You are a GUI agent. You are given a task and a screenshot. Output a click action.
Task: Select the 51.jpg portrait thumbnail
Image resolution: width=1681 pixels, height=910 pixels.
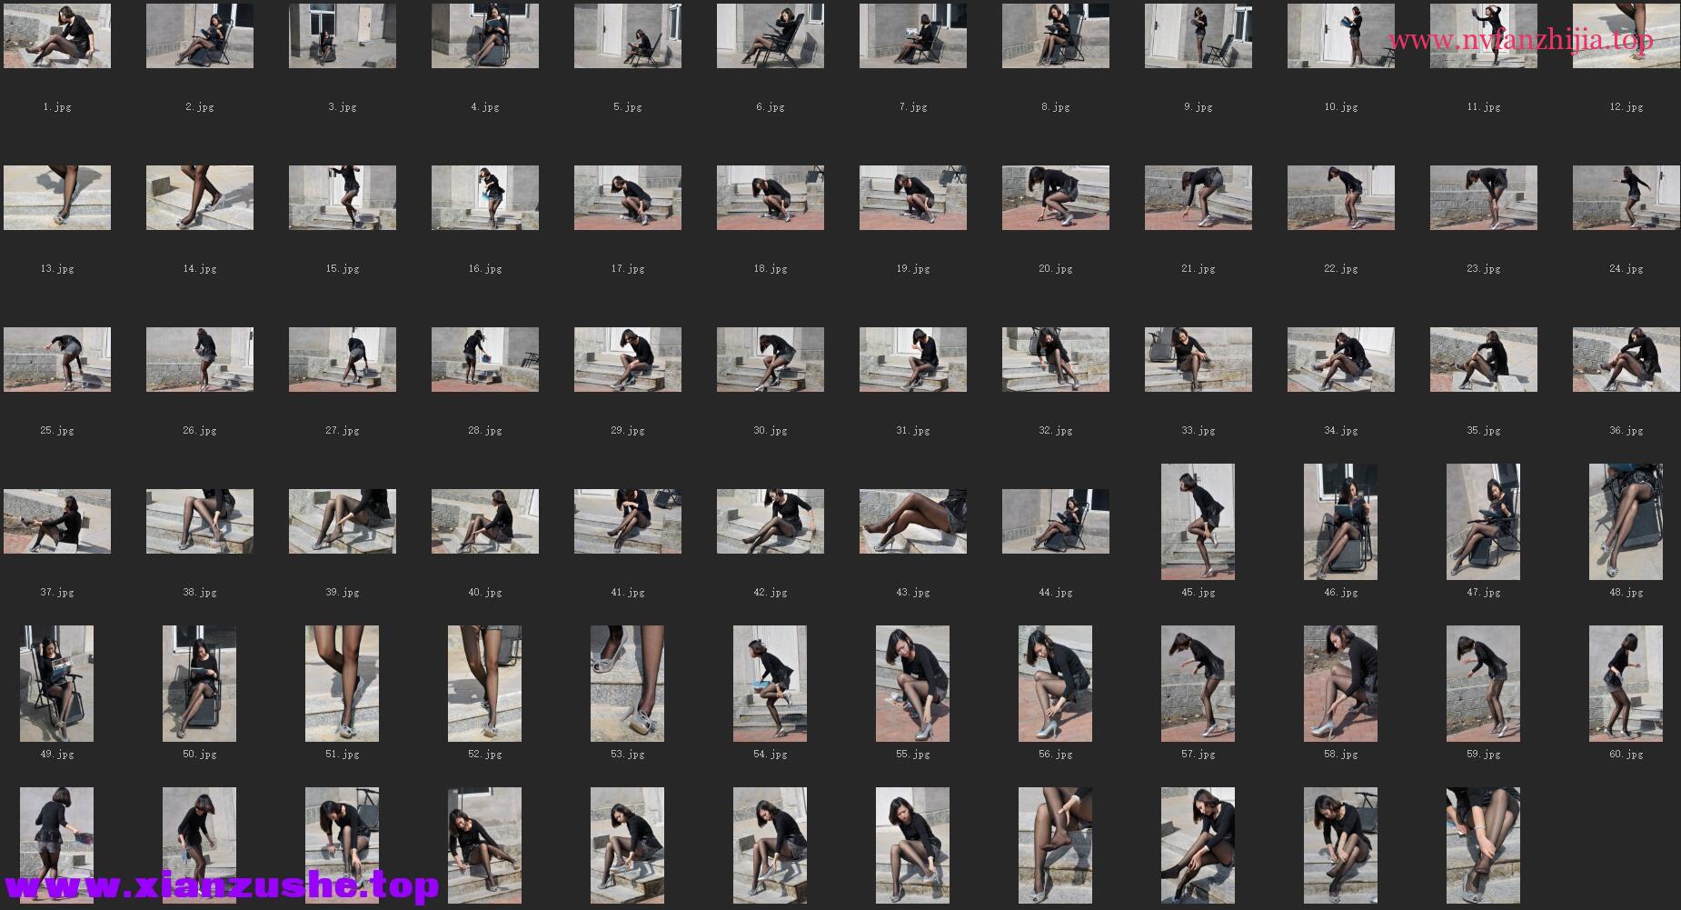pos(343,684)
